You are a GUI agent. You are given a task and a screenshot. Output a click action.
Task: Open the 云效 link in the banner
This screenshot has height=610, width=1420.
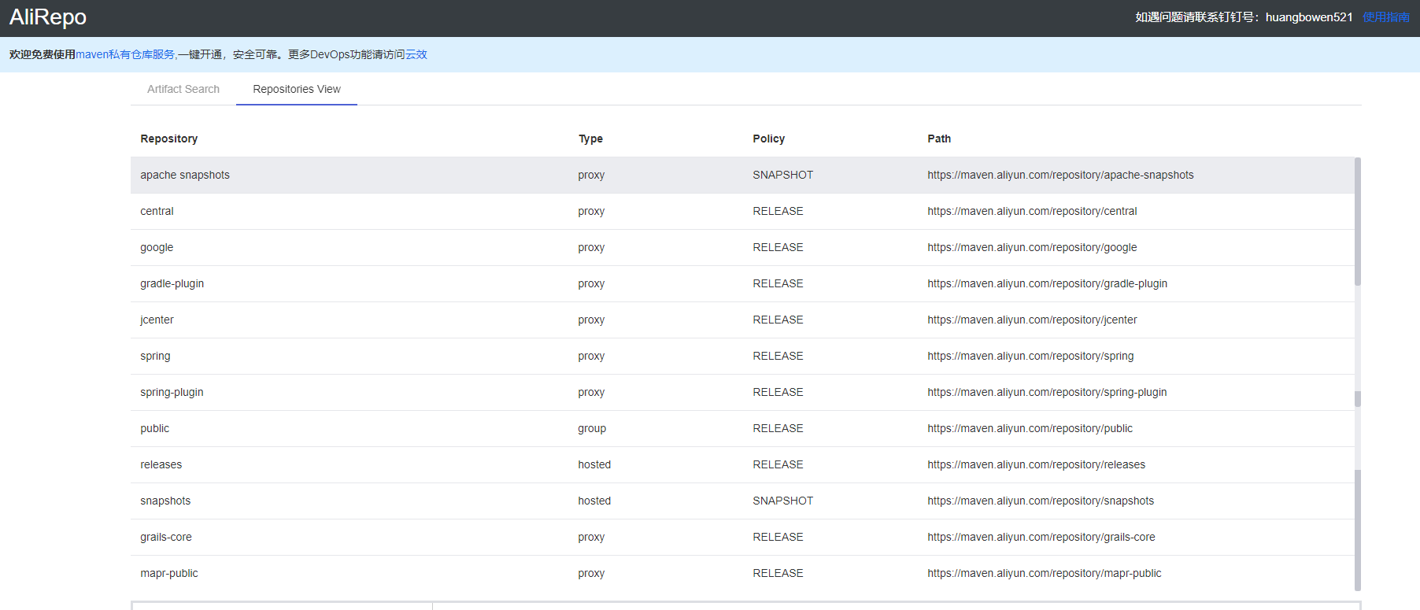tap(416, 54)
